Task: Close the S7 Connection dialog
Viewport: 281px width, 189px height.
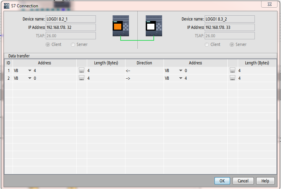Action: coord(269,4)
